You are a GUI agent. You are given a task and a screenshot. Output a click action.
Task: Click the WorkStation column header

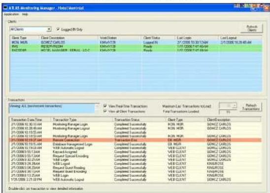pos(120,38)
